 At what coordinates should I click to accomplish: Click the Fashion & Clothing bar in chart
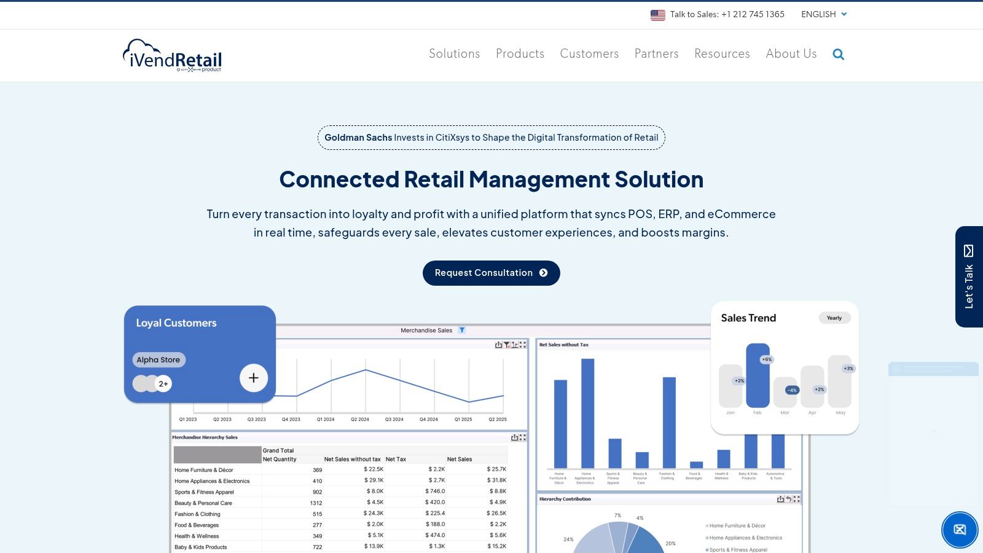click(669, 423)
